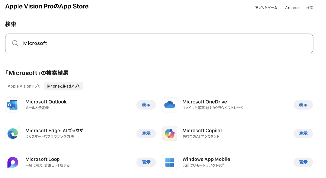The image size is (326, 178).
Task: Select the iPhoneとiPadアプリ tab
Action: pos(64,86)
